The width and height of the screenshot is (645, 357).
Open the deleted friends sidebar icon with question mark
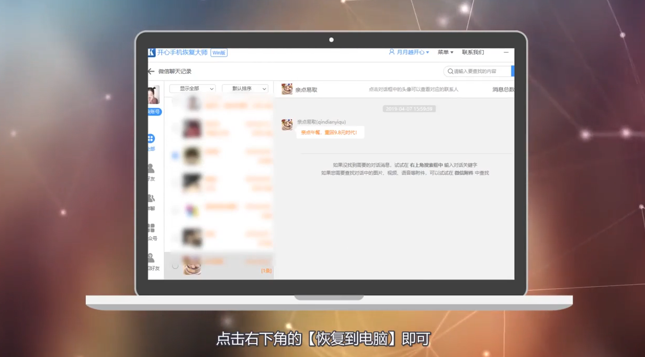click(151, 258)
